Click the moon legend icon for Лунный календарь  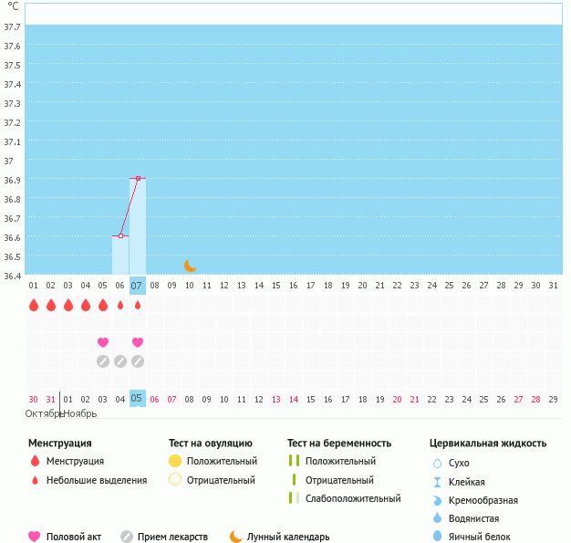click(x=235, y=537)
